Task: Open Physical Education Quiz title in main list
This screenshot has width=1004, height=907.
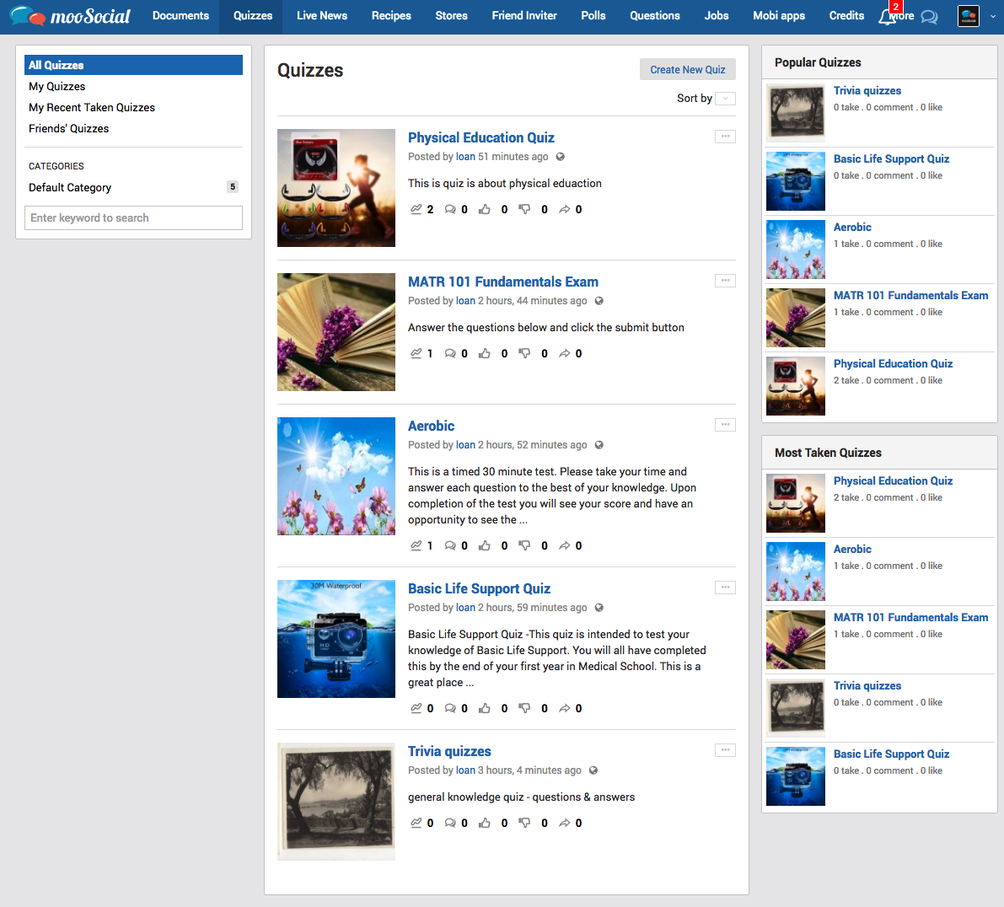Action: point(481,137)
